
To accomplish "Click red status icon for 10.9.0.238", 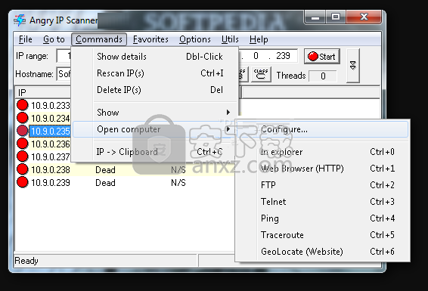I will click(x=23, y=169).
